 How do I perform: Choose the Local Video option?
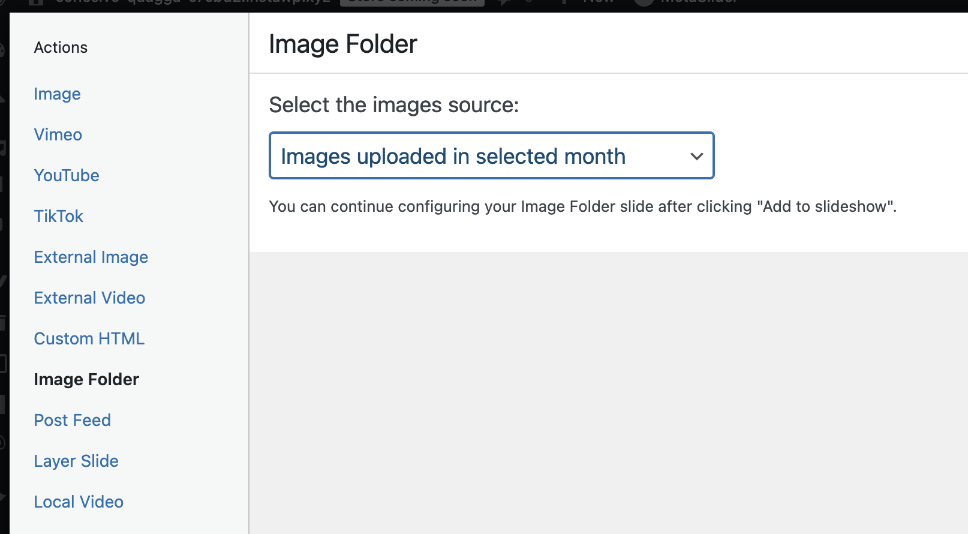point(79,502)
